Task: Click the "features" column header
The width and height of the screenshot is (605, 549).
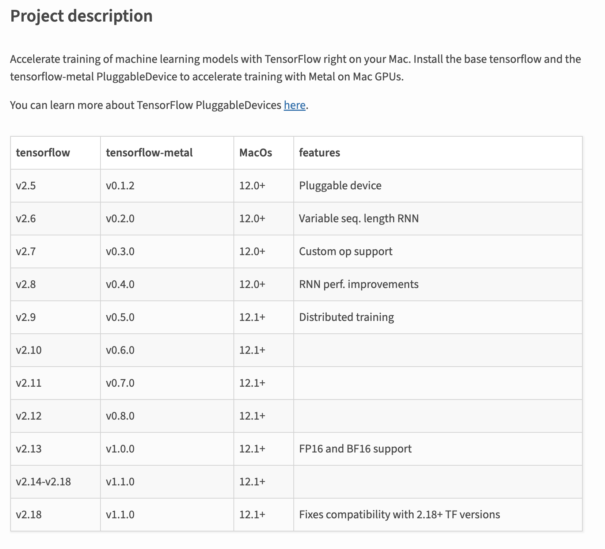Action: (x=319, y=153)
